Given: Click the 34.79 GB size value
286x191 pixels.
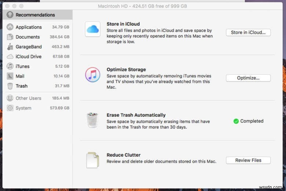Looking at the screenshot, I should click(x=60, y=27).
